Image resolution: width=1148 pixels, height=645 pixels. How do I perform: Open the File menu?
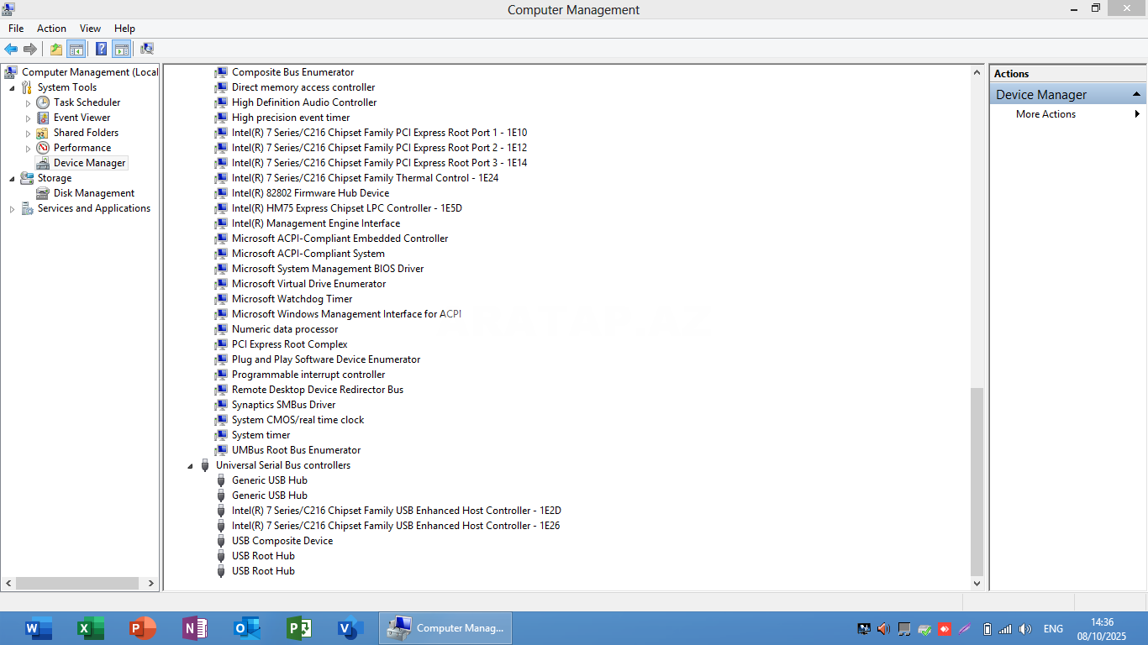[x=16, y=29]
